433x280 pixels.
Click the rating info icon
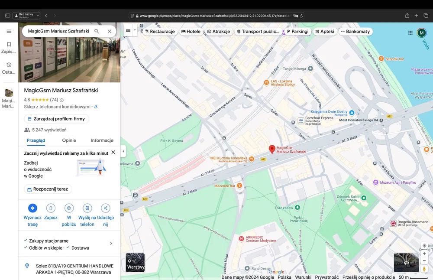coord(61,100)
